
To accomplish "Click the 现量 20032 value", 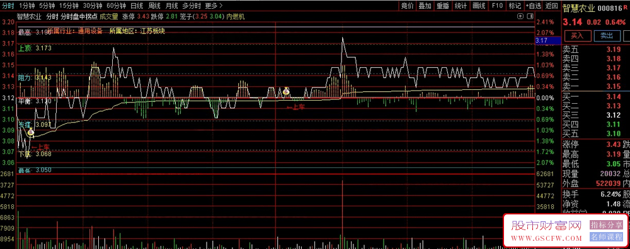I will [610, 174].
